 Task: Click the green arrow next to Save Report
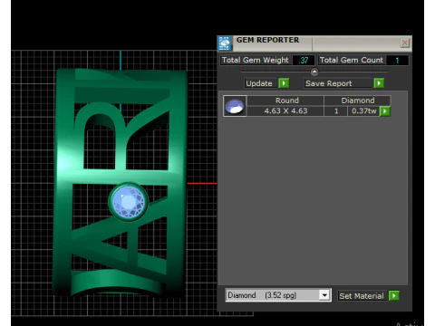click(379, 83)
